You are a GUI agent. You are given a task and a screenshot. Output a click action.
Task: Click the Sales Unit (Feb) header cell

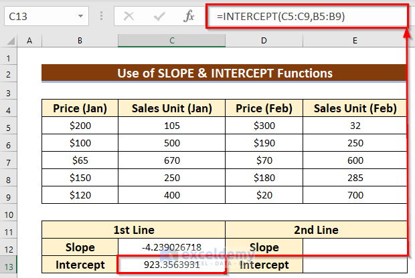tap(355, 108)
